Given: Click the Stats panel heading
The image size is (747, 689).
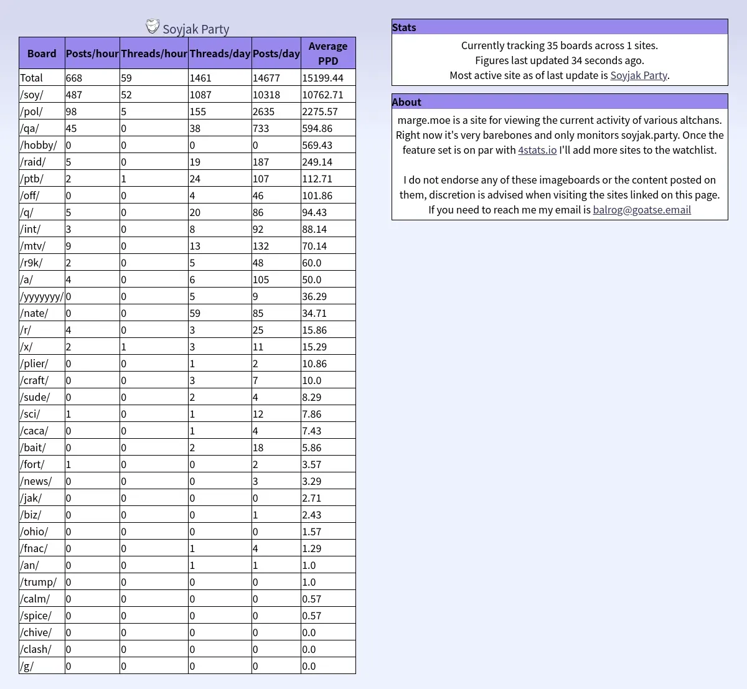Looking at the screenshot, I should click(560, 27).
